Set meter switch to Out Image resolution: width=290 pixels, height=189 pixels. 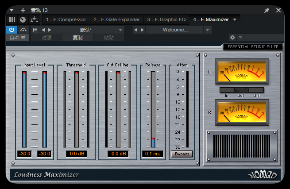click(241, 90)
